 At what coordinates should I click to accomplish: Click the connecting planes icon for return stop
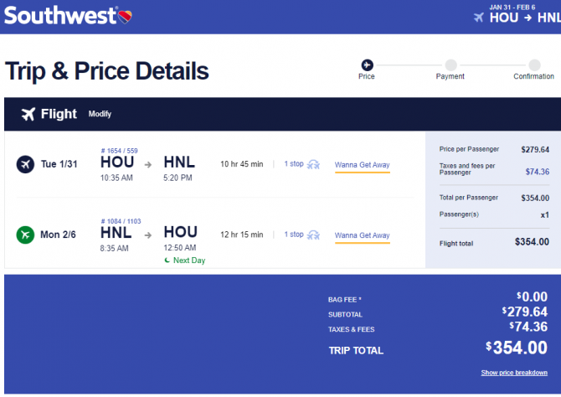tap(313, 235)
